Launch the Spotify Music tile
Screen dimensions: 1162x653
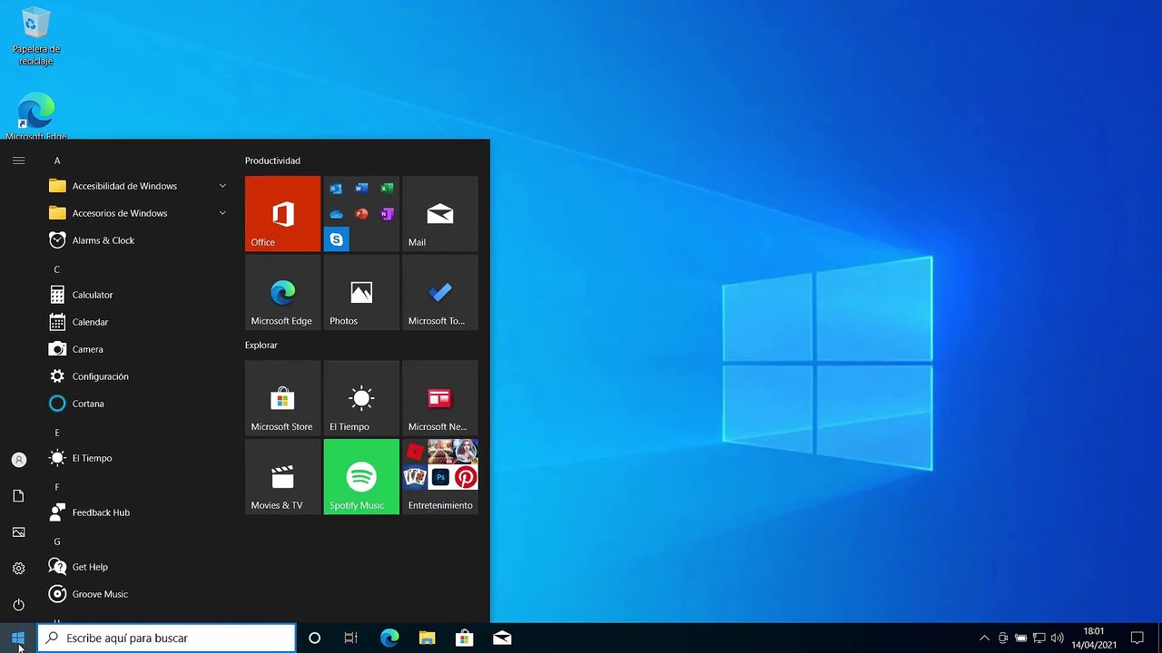[361, 477]
